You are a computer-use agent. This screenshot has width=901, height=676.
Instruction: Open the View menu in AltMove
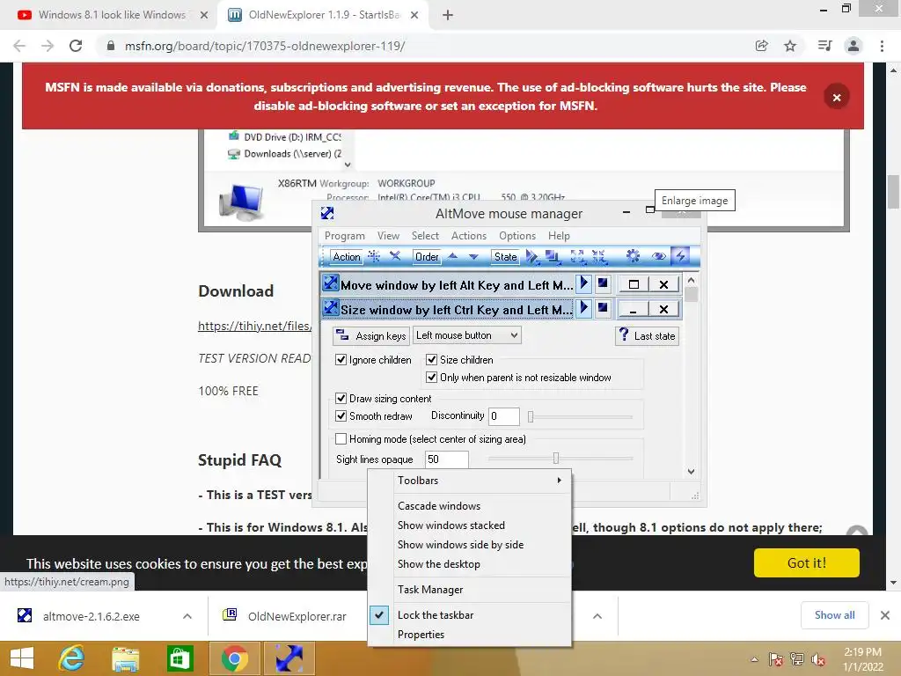(x=388, y=236)
